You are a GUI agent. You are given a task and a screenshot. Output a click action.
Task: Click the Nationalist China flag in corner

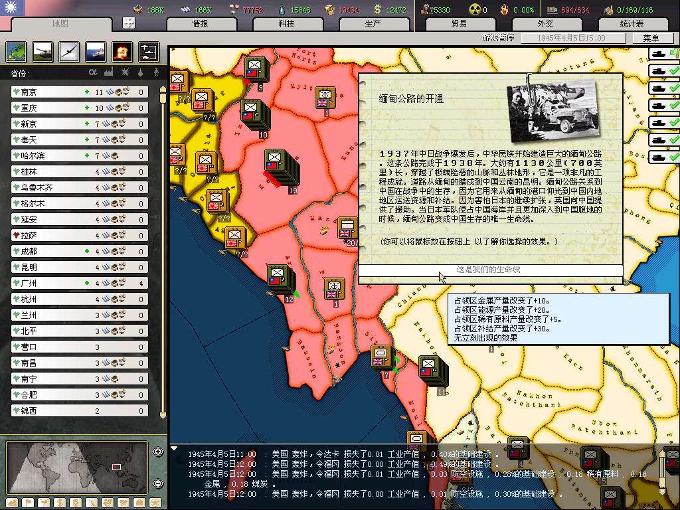click(x=11, y=8)
